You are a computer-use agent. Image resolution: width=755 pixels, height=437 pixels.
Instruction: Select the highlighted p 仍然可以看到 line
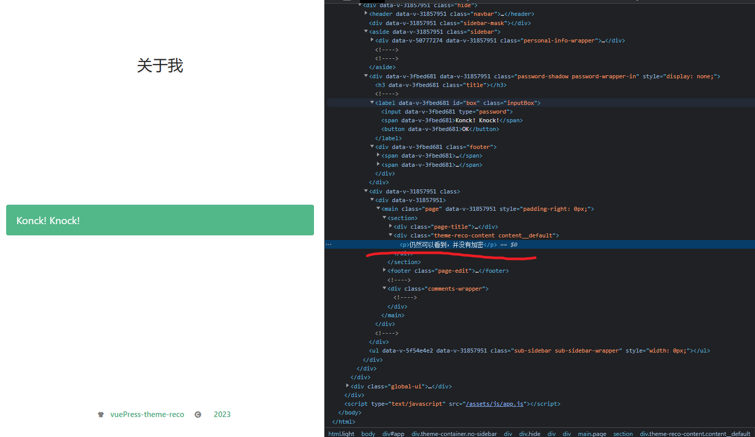(448, 245)
